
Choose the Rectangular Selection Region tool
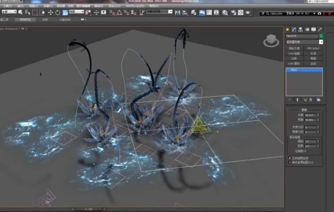click(x=35, y=13)
